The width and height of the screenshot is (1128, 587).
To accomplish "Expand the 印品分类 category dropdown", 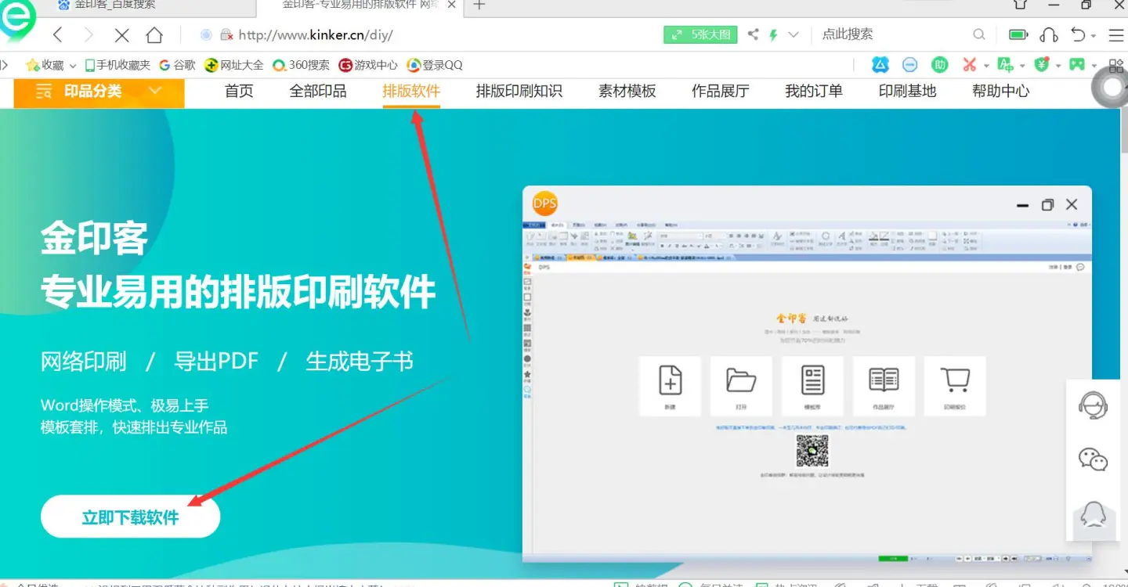I will point(155,92).
